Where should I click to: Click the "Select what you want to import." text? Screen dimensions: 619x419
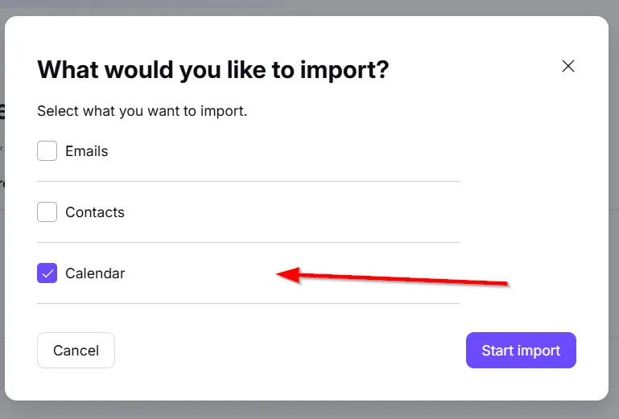[142, 111]
